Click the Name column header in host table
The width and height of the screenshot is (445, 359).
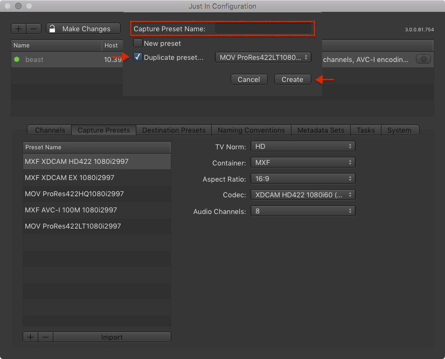point(56,45)
